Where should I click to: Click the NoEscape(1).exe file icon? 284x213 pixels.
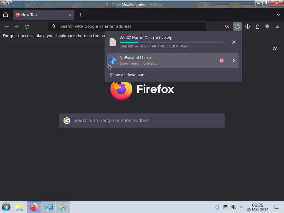click(x=113, y=60)
